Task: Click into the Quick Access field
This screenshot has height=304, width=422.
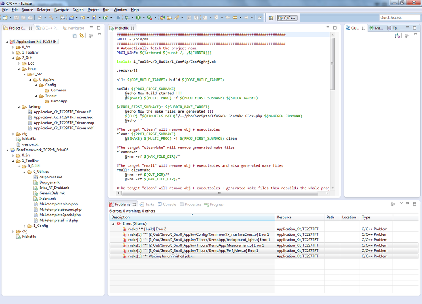Action: click(x=399, y=17)
